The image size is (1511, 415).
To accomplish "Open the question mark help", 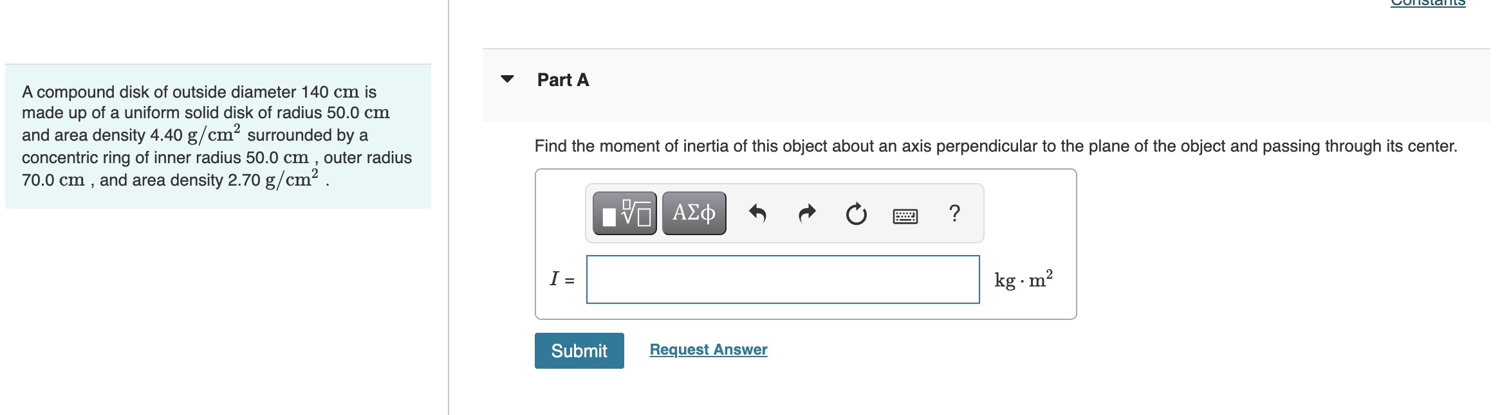I will (x=954, y=213).
